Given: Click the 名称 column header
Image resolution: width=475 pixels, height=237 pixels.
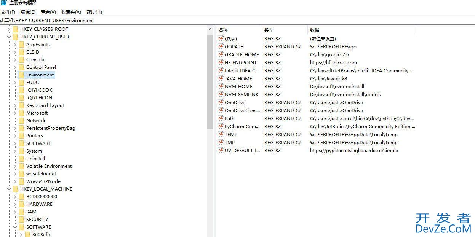Looking at the screenshot, I should [223, 30].
